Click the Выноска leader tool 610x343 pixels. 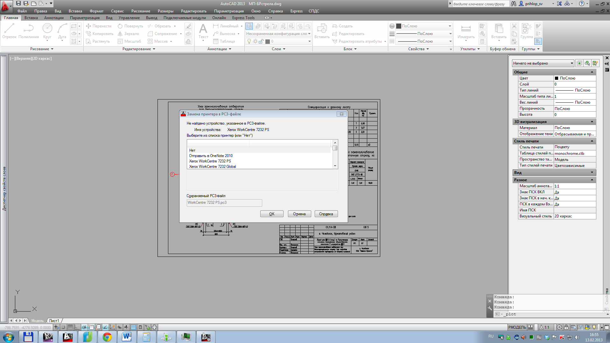point(224,34)
